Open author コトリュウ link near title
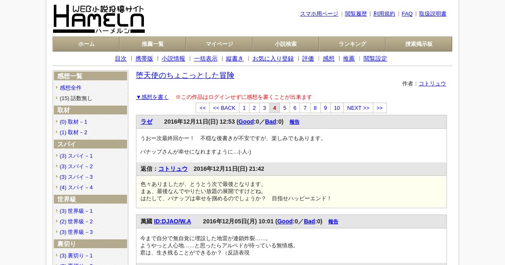Viewport: 505px width, 265px height. pyautogui.click(x=432, y=84)
